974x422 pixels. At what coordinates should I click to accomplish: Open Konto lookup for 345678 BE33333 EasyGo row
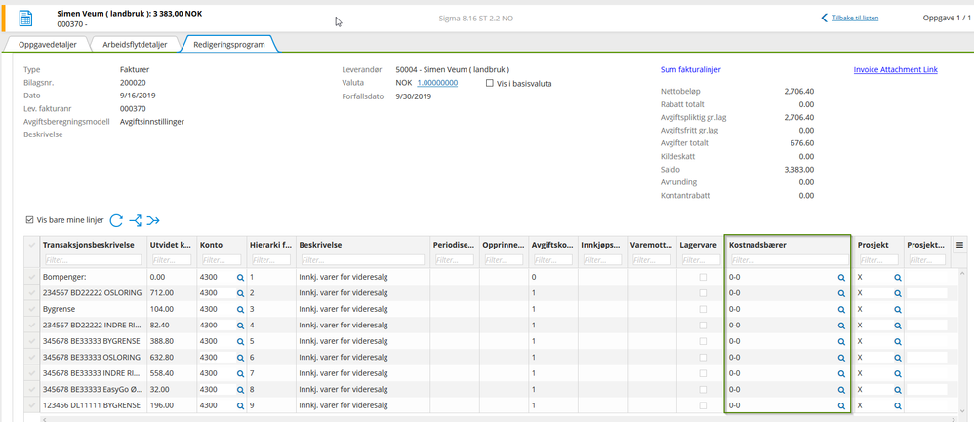240,389
